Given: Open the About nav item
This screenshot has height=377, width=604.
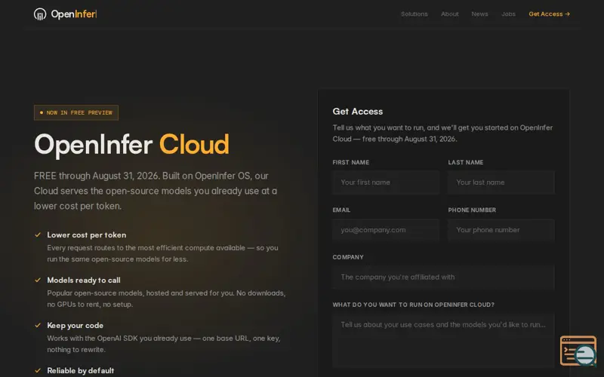Looking at the screenshot, I should coord(449,14).
